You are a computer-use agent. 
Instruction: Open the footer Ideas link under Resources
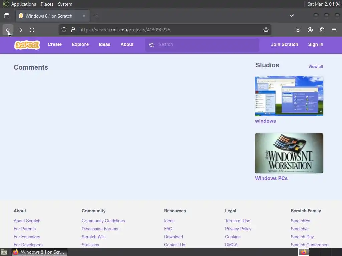coord(169,221)
